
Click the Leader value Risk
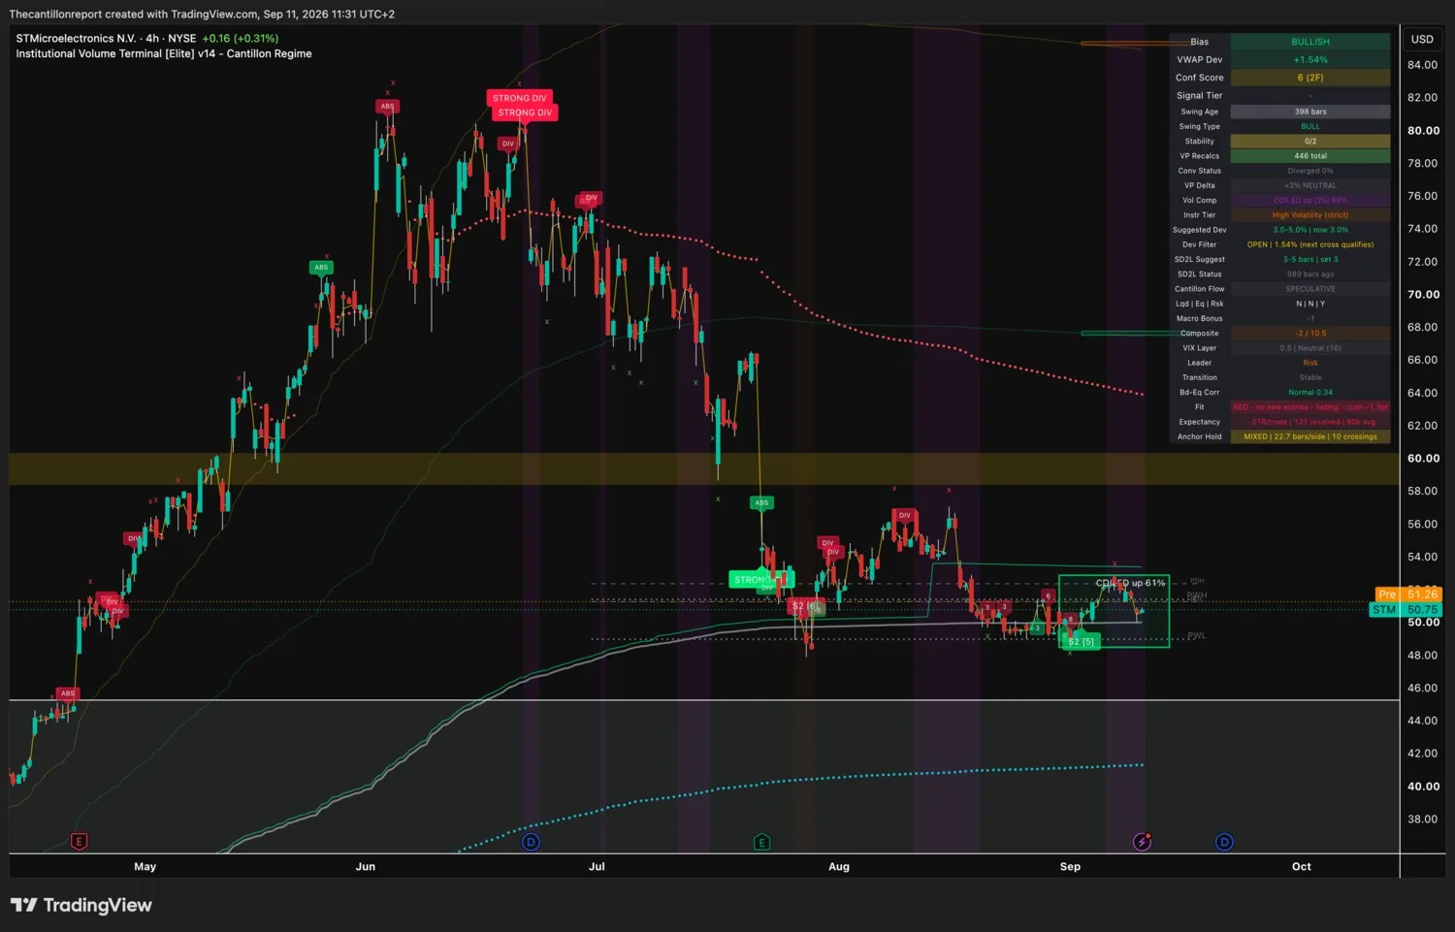coord(1310,363)
